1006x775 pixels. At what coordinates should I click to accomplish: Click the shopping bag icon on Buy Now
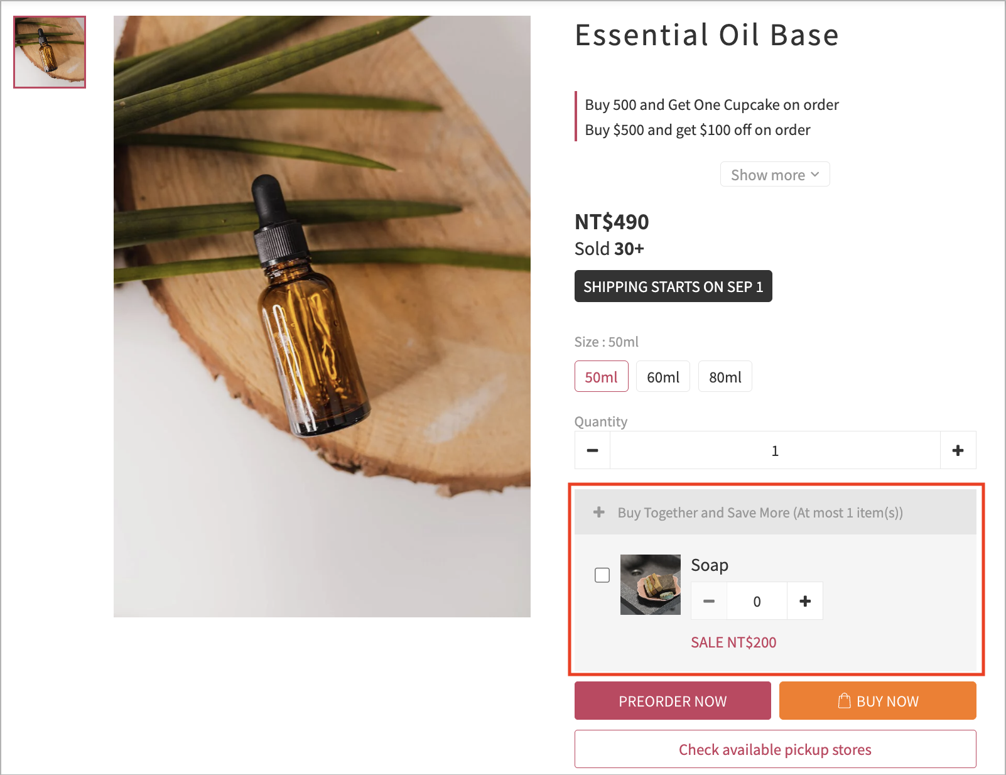(x=845, y=700)
